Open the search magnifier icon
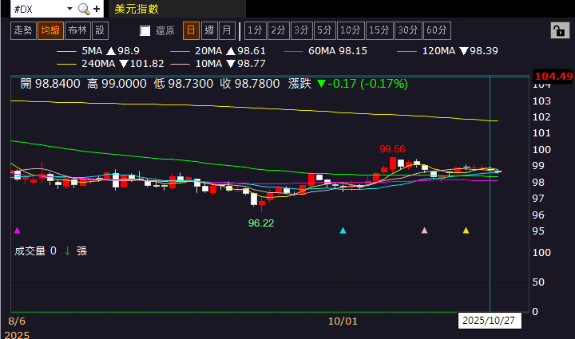 (84, 9)
